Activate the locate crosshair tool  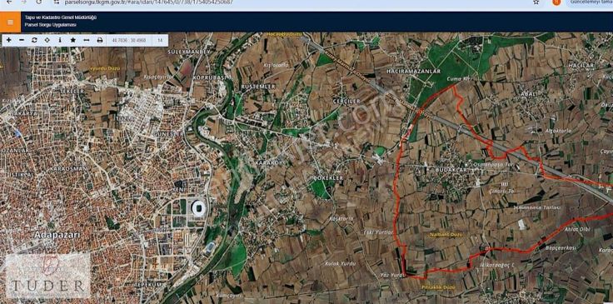(47, 40)
